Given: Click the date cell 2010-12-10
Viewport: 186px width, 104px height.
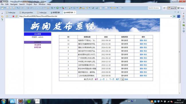Looking at the screenshot, I should [x=106, y=62].
